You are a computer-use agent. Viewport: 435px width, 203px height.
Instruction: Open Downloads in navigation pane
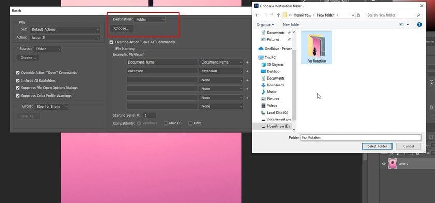[x=272, y=85]
